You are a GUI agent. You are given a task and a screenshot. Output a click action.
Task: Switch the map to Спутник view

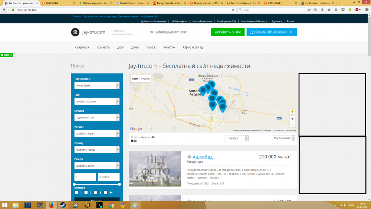click(145, 79)
